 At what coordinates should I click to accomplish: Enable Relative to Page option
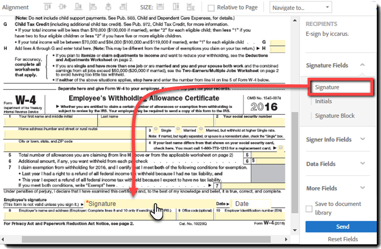tap(211, 8)
